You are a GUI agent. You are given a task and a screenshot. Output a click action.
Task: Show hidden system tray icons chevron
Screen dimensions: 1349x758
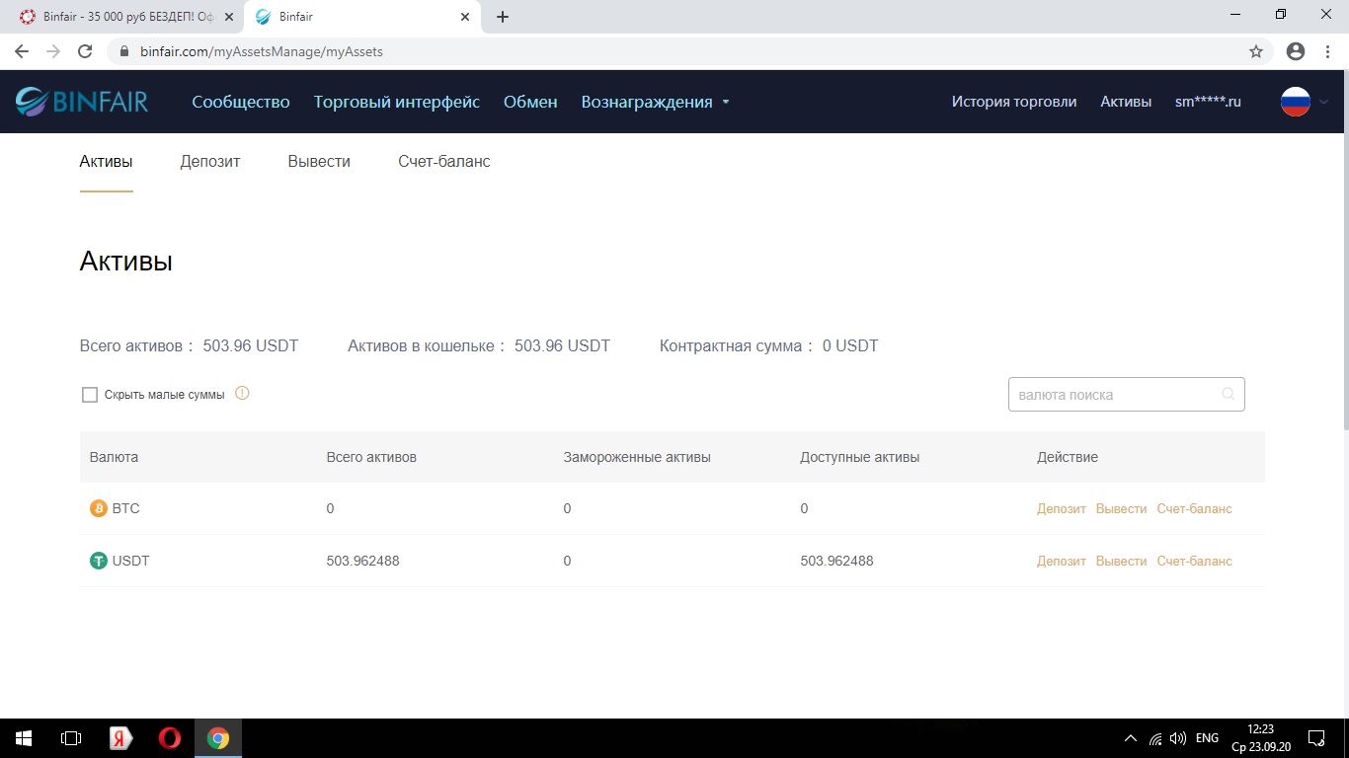(1131, 738)
